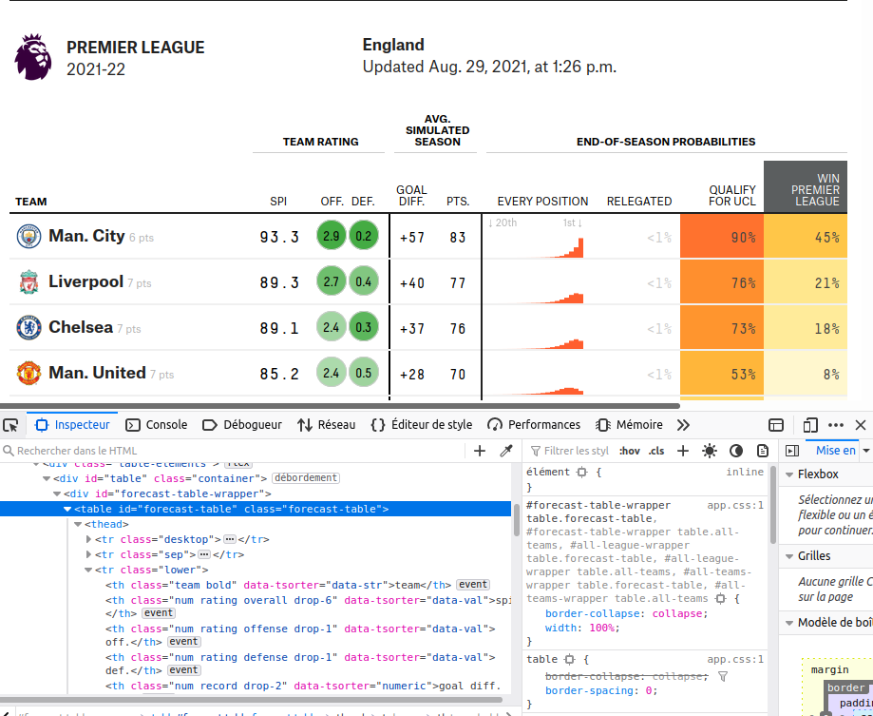Viewport: 873px width, 716px height.
Task: Collapse the Flexbox section
Action: 788,474
